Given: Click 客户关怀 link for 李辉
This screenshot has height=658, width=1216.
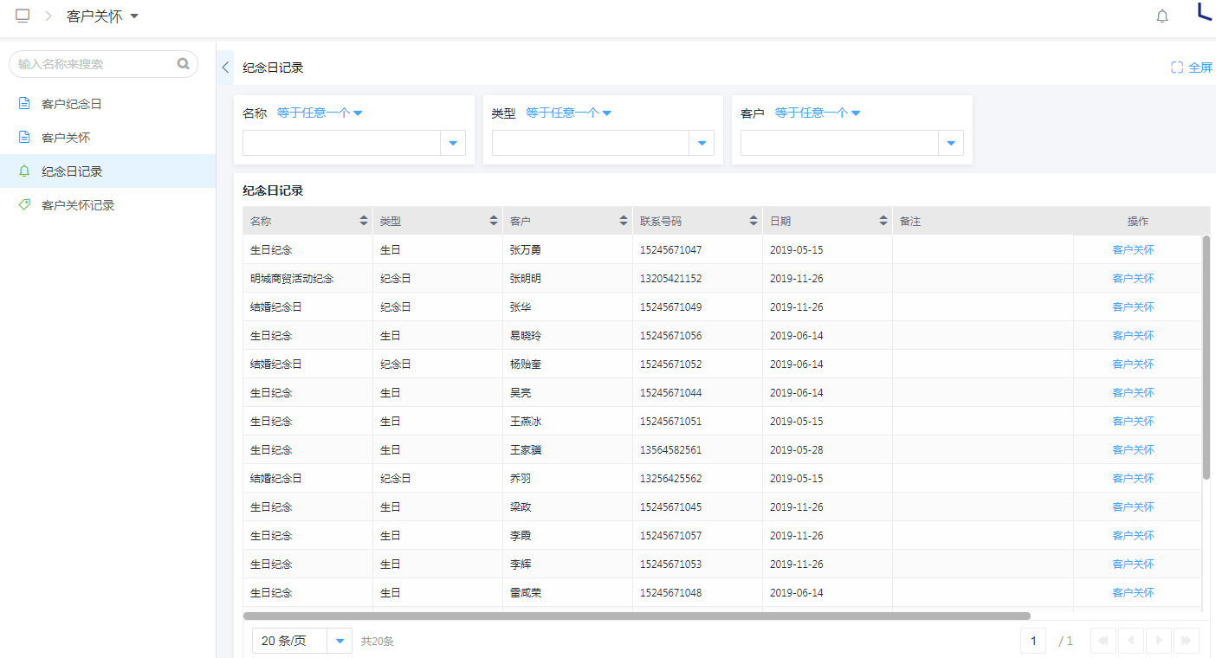Looking at the screenshot, I should point(1133,564).
